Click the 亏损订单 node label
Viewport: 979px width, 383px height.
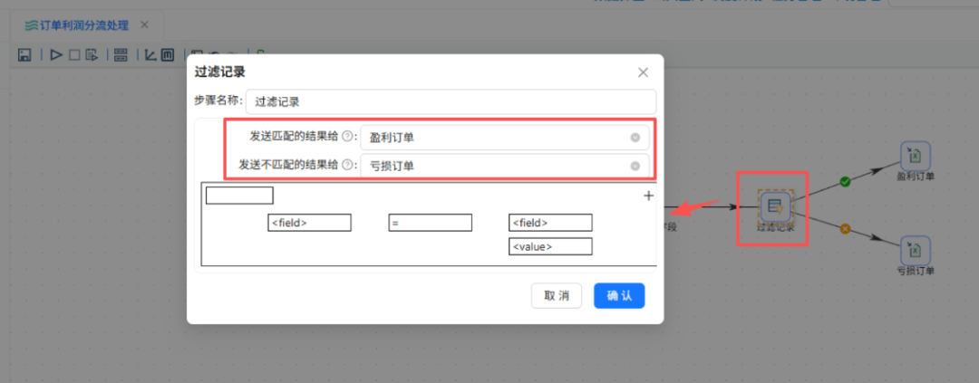916,272
